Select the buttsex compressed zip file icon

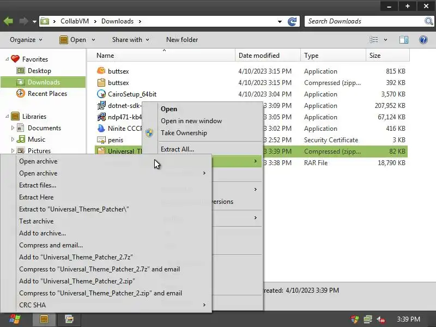tap(101, 82)
